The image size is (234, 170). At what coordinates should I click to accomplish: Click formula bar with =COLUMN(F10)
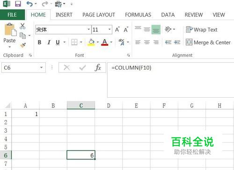click(x=171, y=80)
